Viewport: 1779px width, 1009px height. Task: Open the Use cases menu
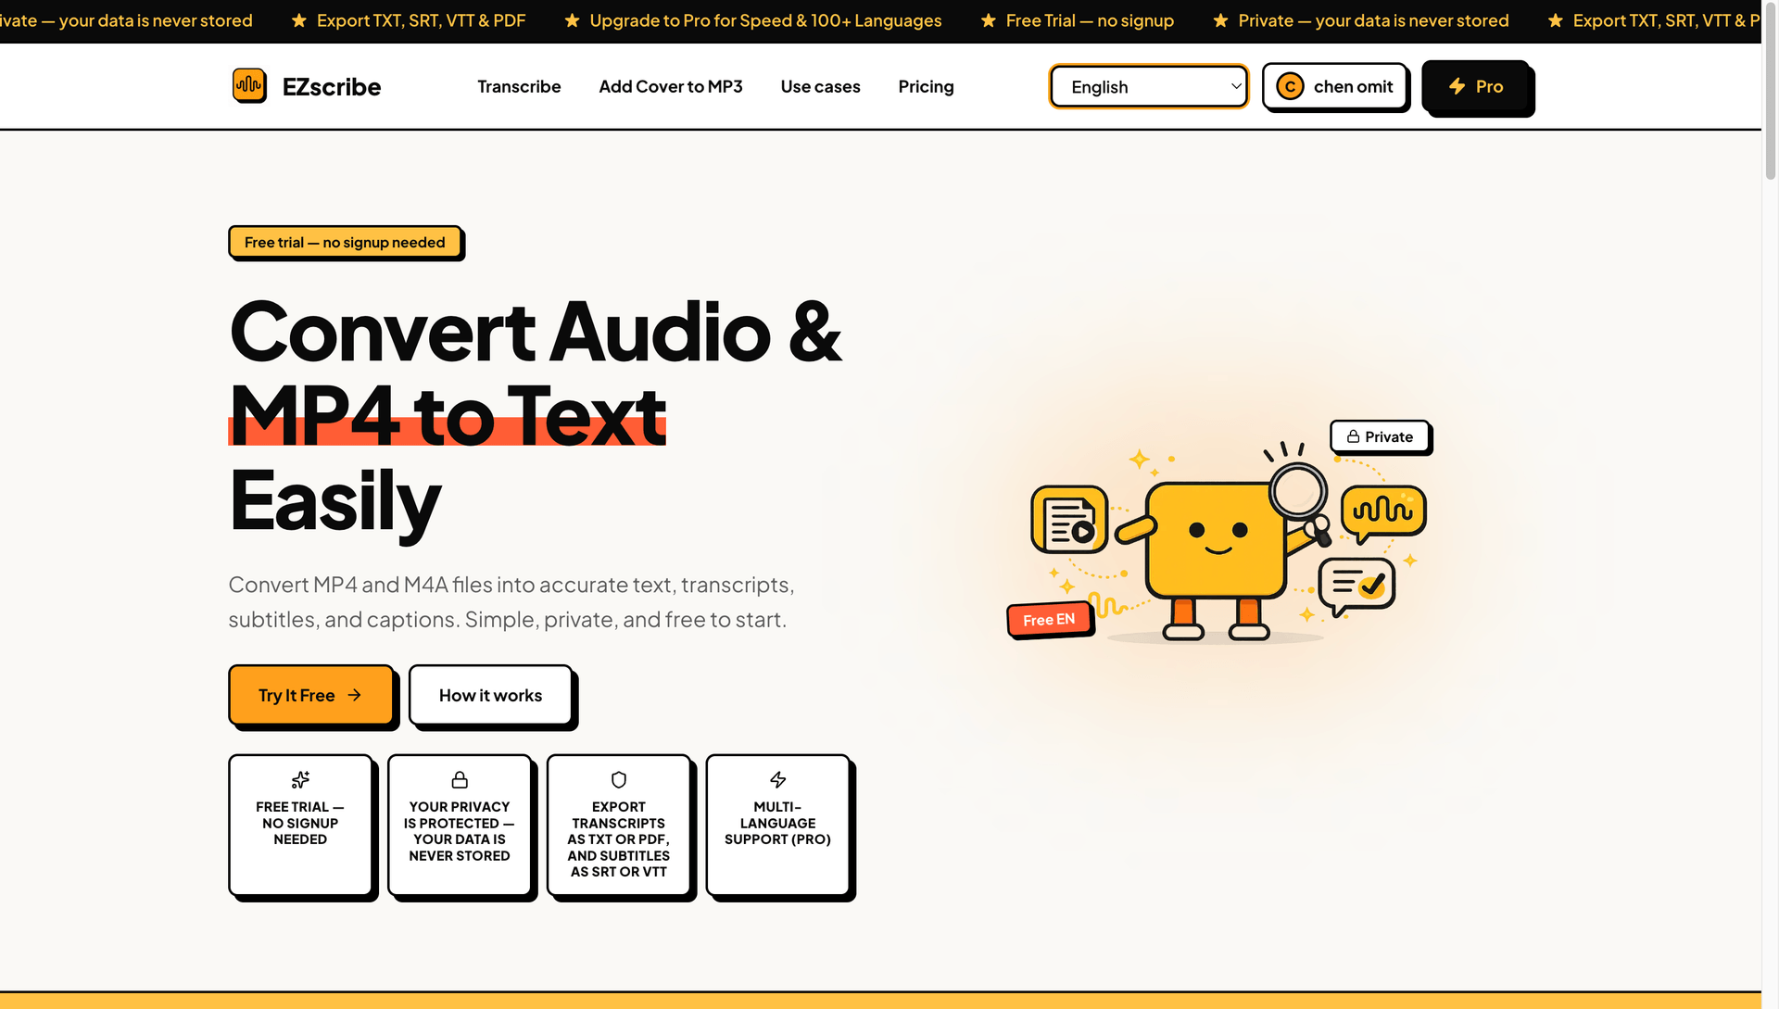tap(821, 86)
